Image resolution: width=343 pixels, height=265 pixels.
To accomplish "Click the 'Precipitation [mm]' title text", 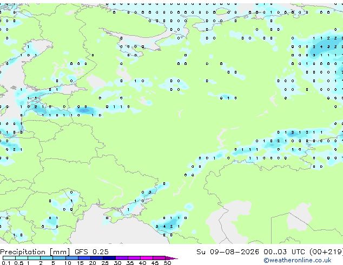I will click(x=35, y=252).
